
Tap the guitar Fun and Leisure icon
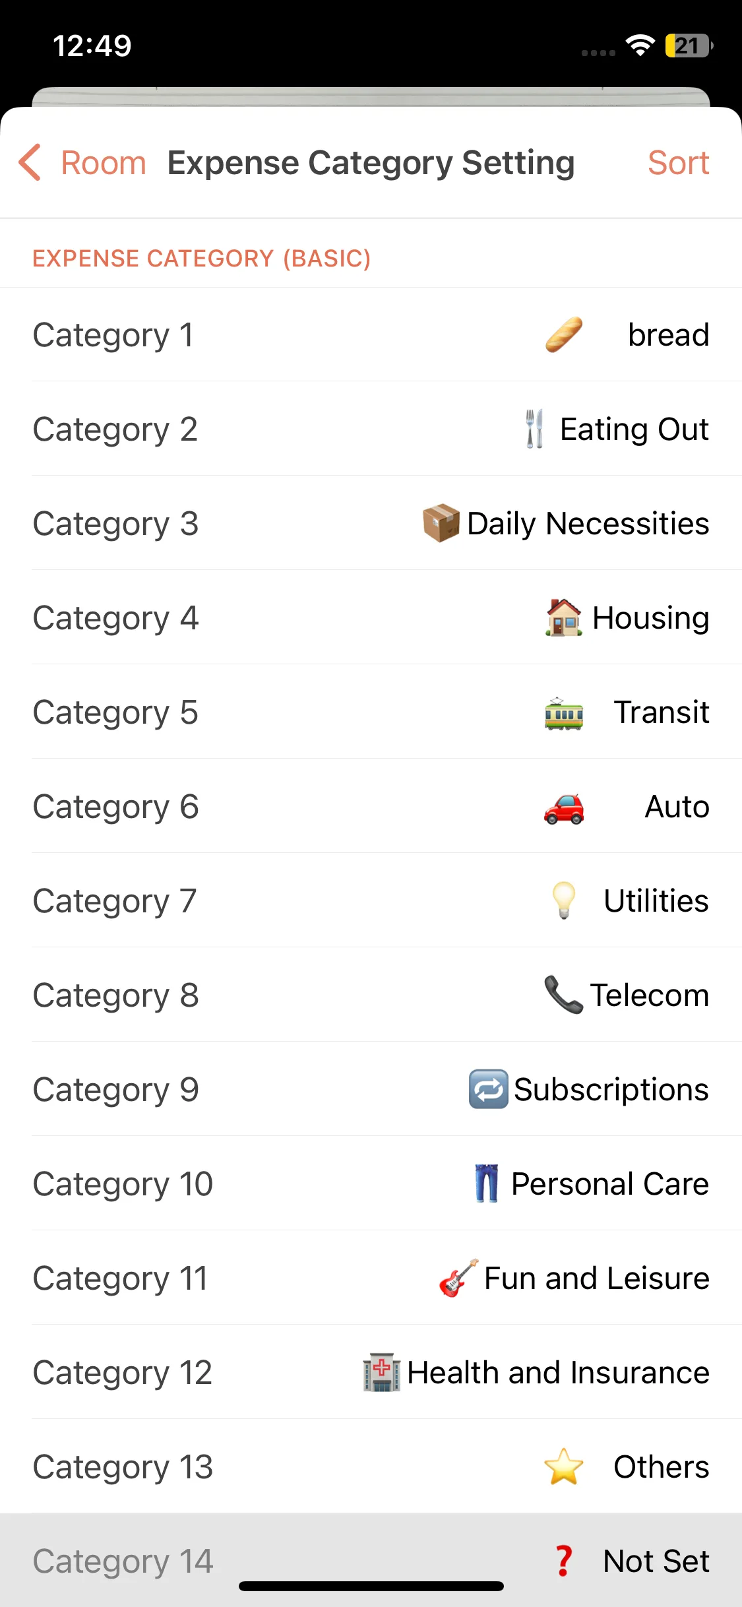[458, 1278]
